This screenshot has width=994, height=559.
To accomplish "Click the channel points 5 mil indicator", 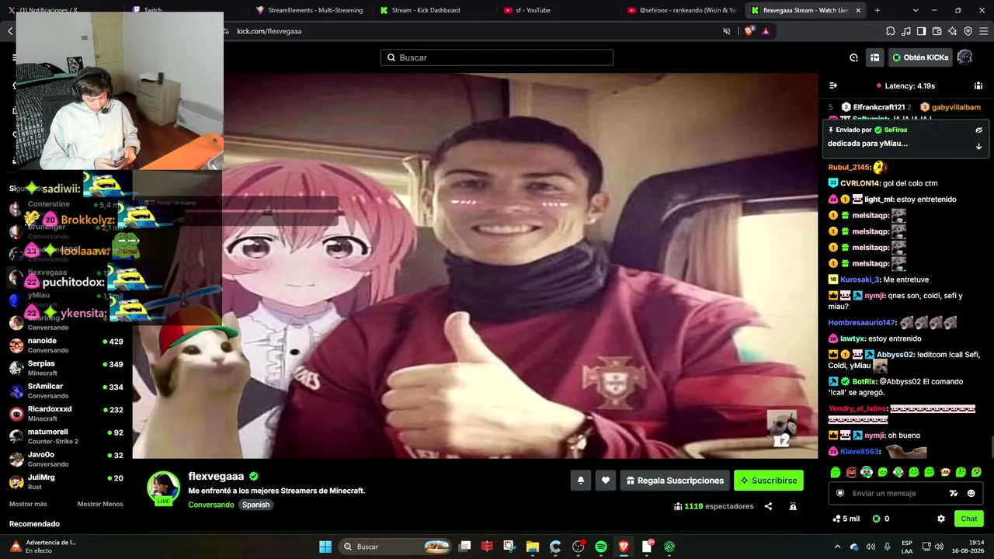I will pos(846,519).
